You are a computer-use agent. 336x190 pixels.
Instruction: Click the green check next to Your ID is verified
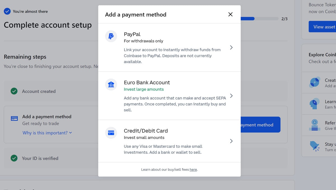14,158
